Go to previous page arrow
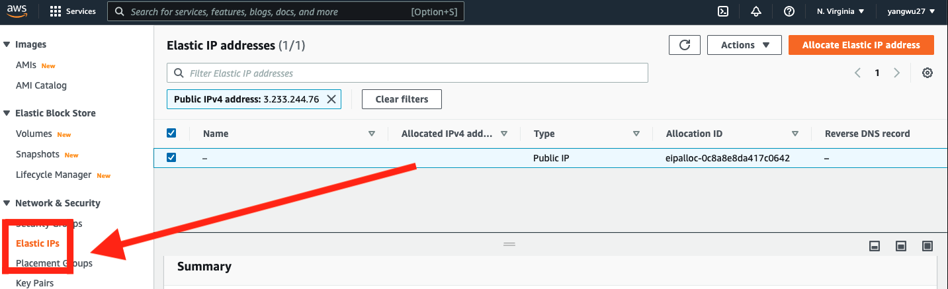 tap(857, 73)
